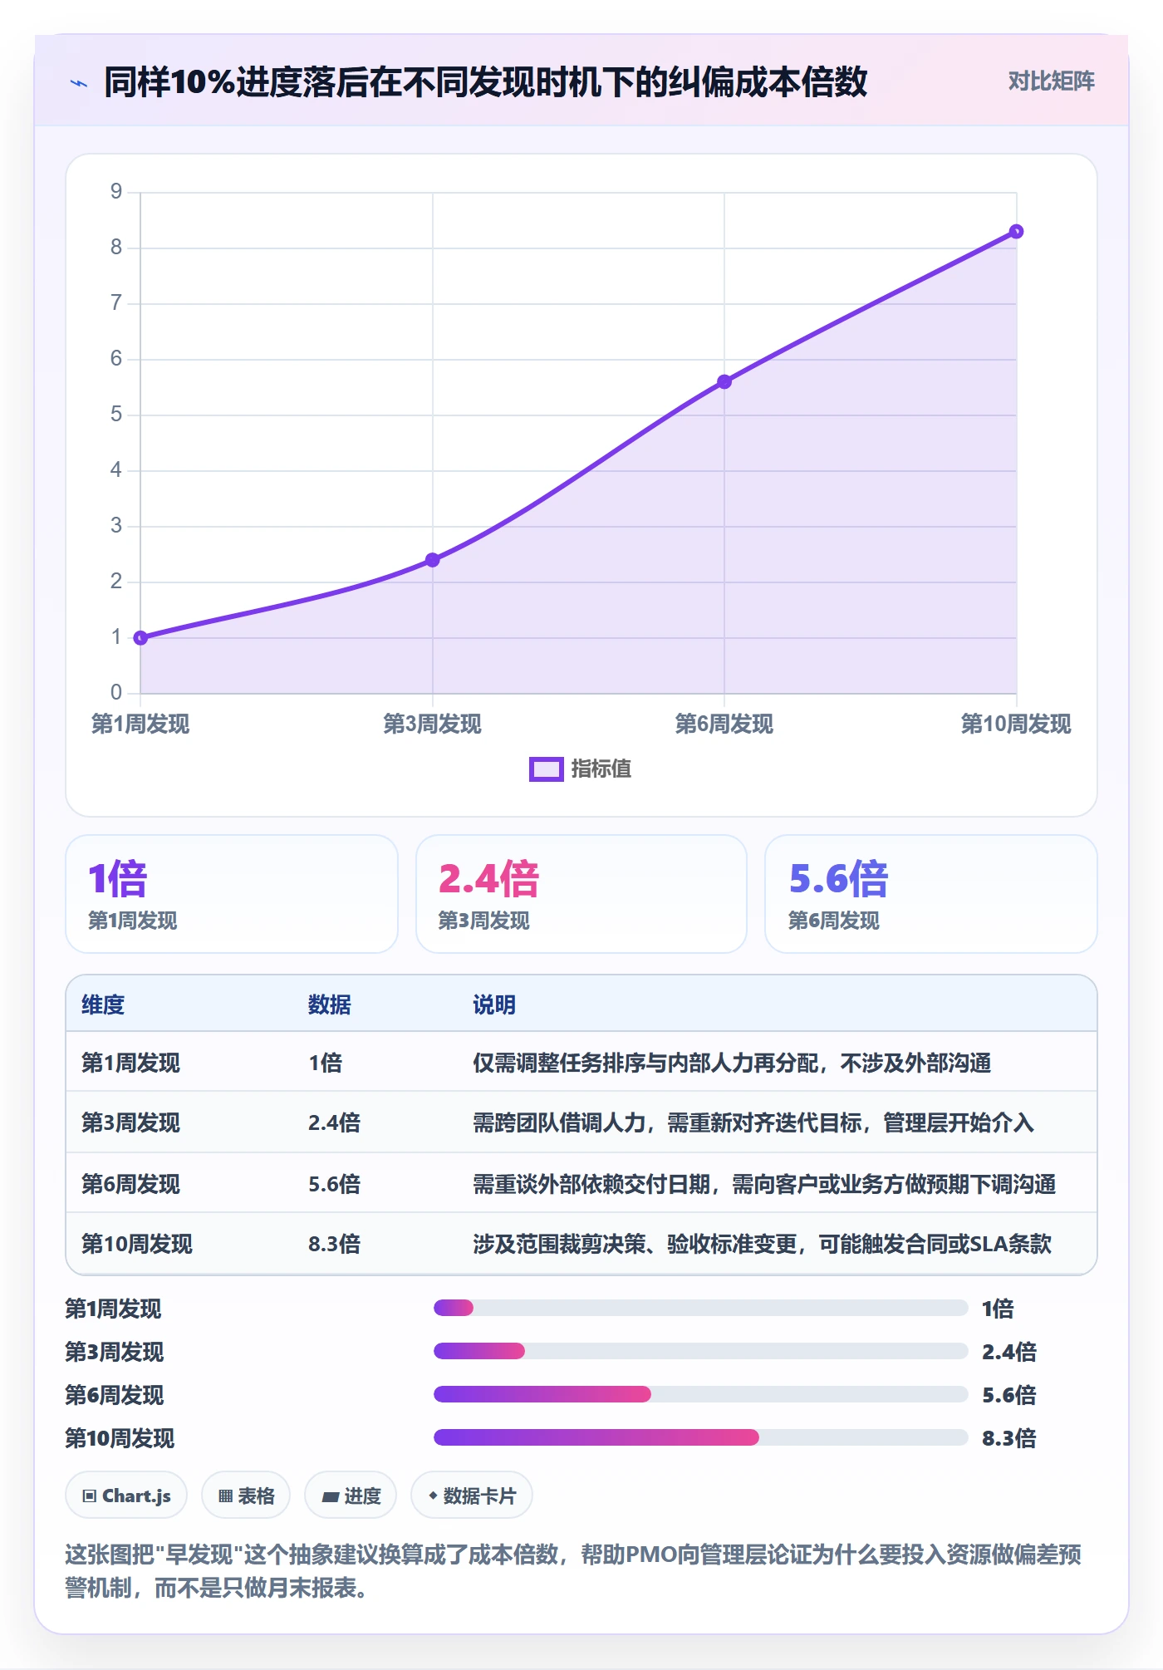Viewport: 1163px width, 1670px height.
Task: Open the 1倍 data card
Action: pyautogui.click(x=232, y=894)
